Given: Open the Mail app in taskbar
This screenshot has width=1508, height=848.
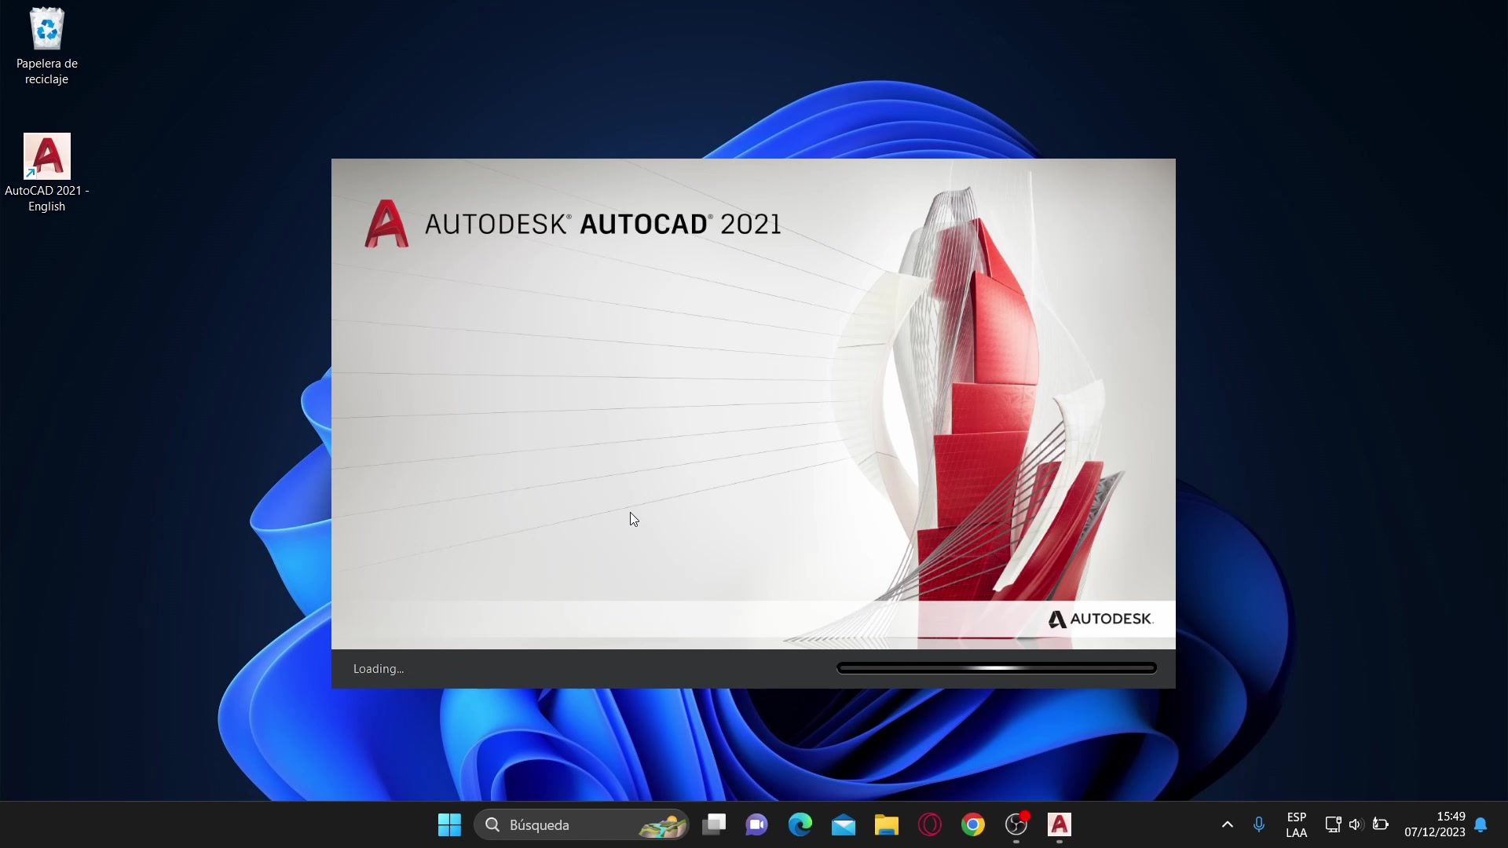Looking at the screenshot, I should tap(844, 824).
